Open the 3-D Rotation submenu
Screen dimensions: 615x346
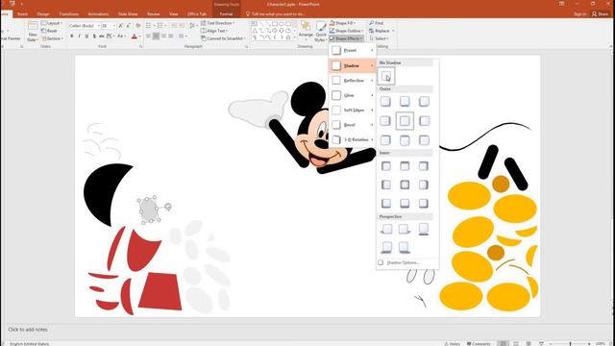352,139
